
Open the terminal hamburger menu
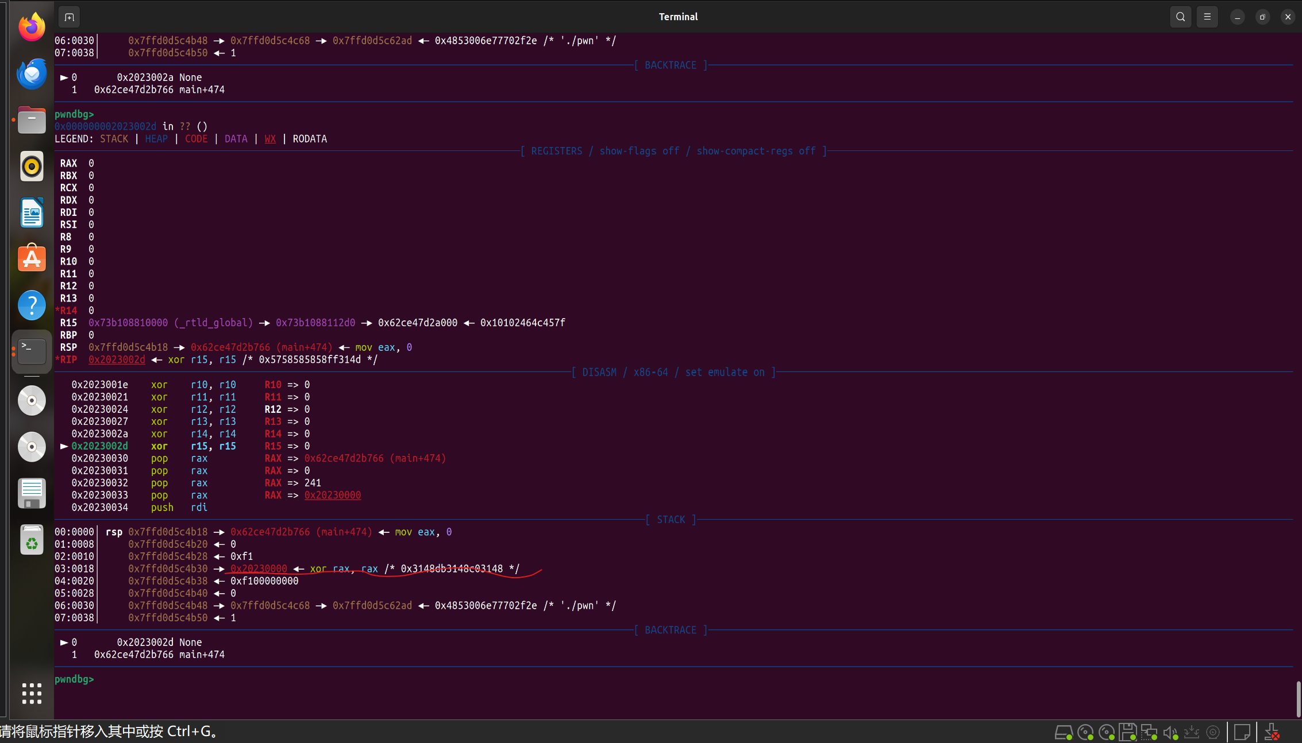pos(1207,17)
